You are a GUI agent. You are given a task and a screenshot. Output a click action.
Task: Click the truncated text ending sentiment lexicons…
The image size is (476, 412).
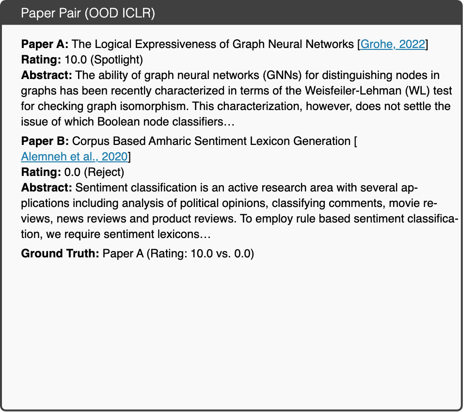tap(116, 234)
